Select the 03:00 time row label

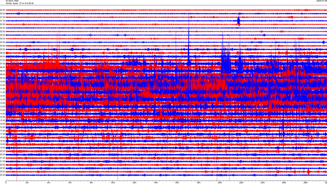tap(2, 31)
